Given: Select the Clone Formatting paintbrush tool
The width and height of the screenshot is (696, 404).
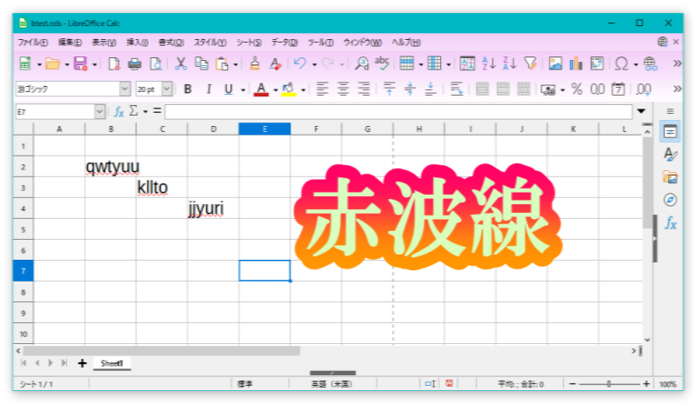Looking at the screenshot, I should (255, 63).
